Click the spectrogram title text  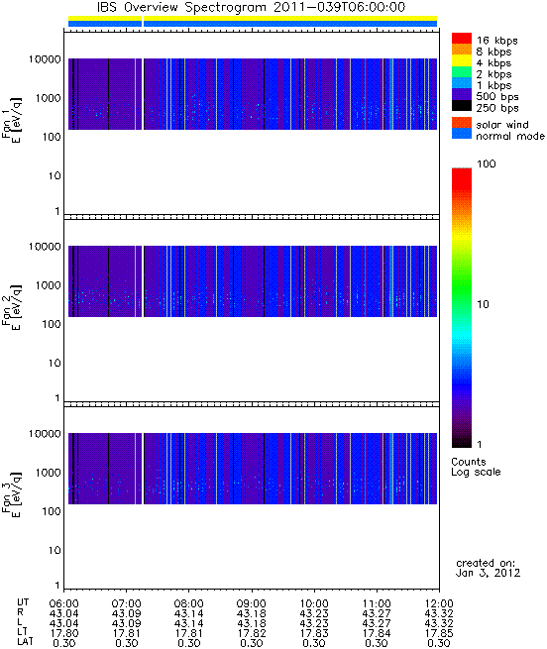[251, 7]
